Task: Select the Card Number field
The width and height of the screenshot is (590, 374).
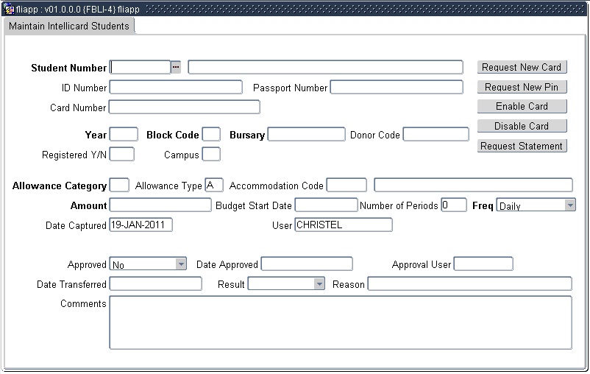Action: (185, 107)
